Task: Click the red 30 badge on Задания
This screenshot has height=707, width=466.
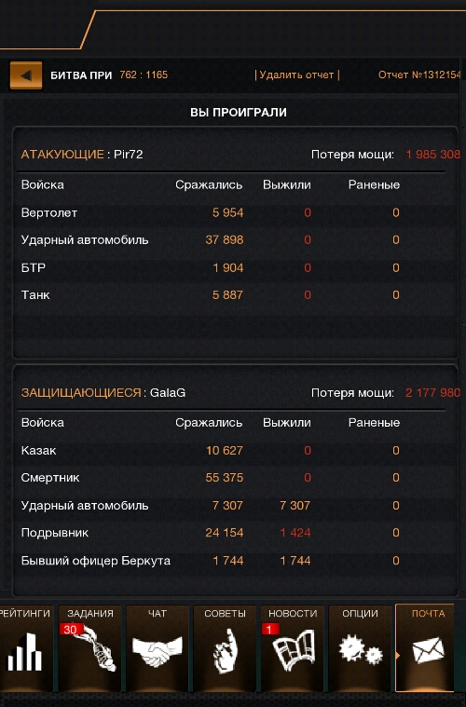Action: pos(71,629)
